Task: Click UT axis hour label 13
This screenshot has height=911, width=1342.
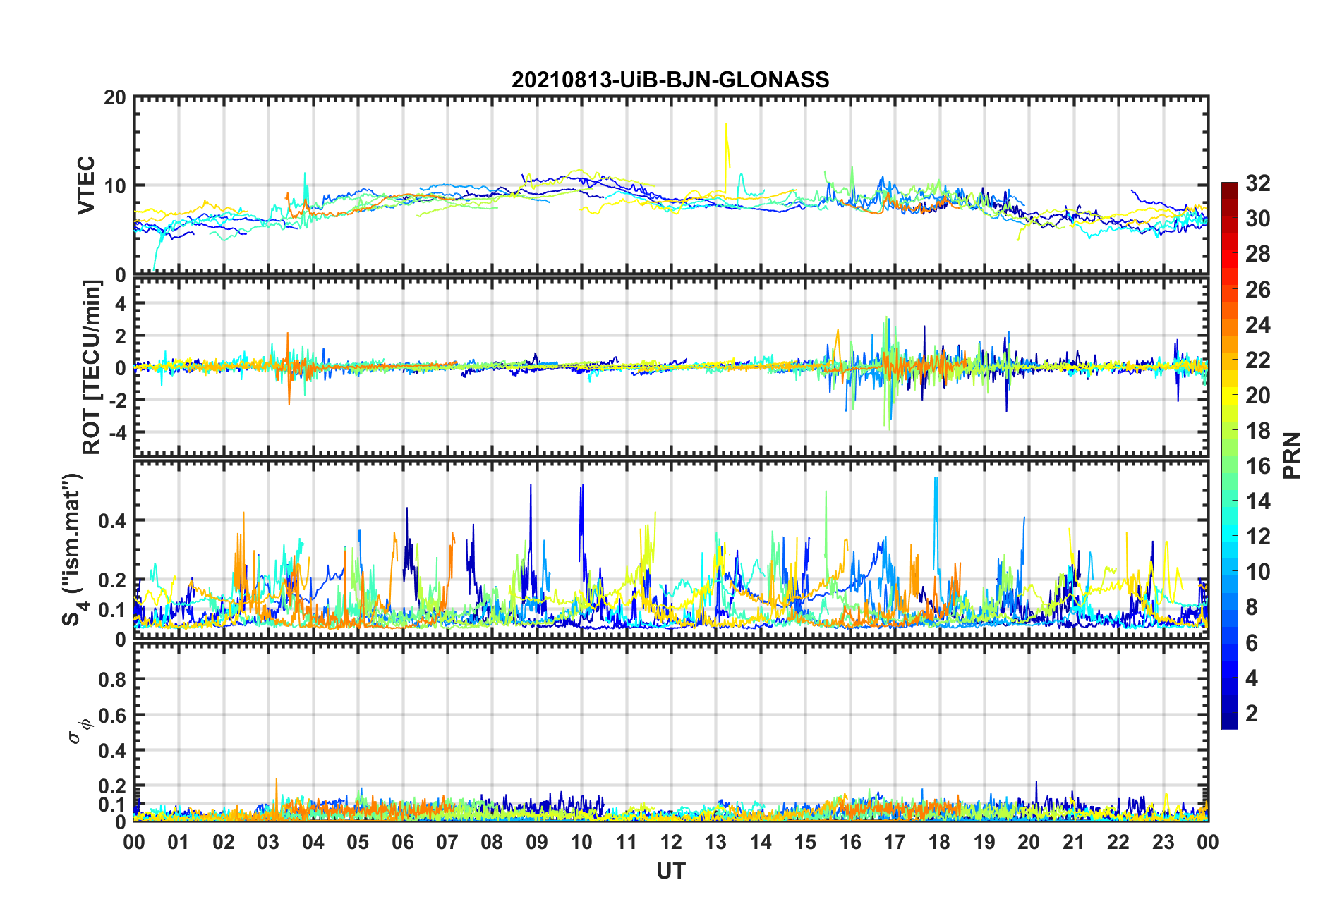Action: tap(715, 842)
